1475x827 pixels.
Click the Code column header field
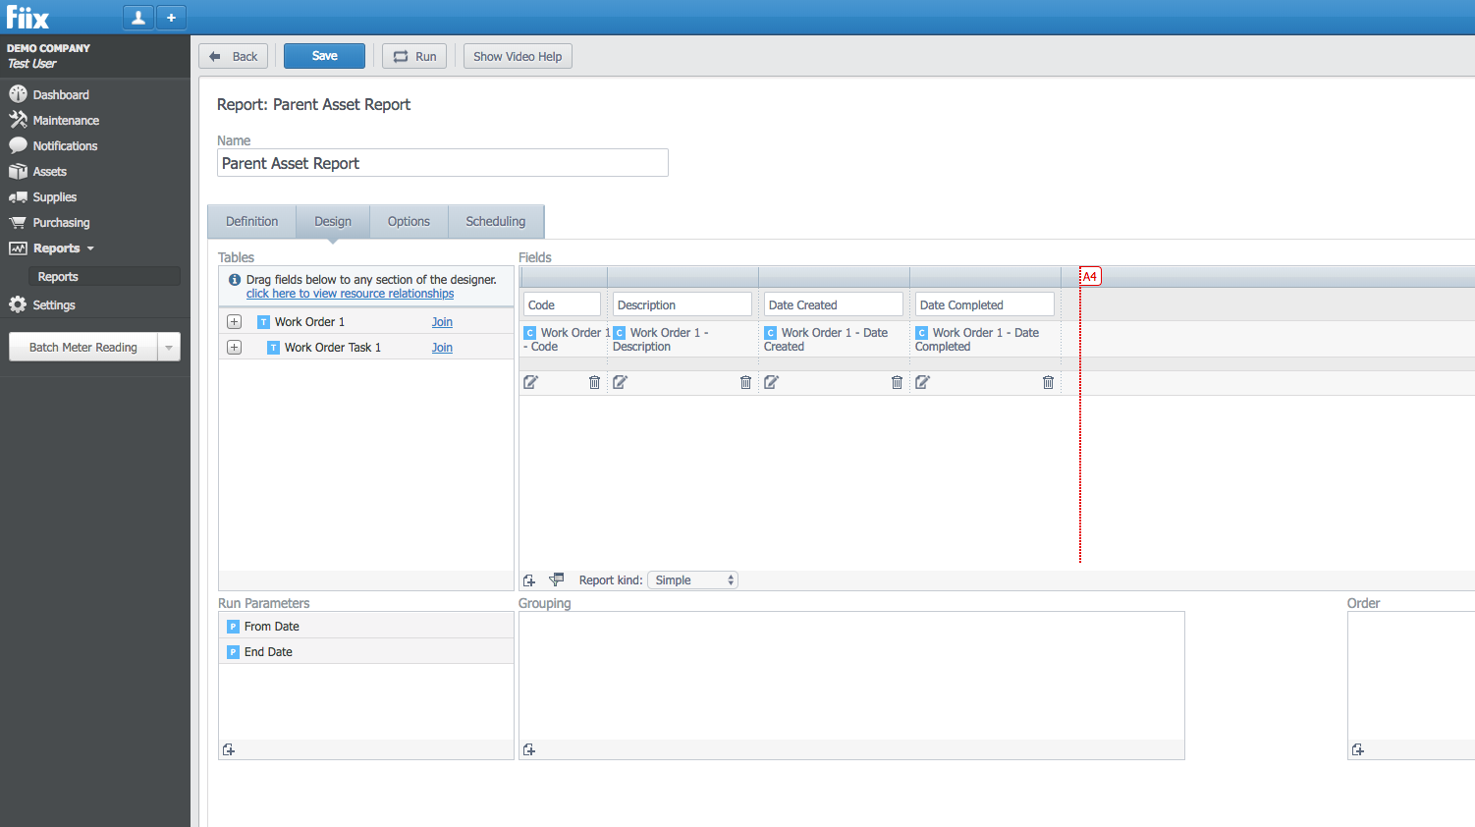[x=562, y=304]
